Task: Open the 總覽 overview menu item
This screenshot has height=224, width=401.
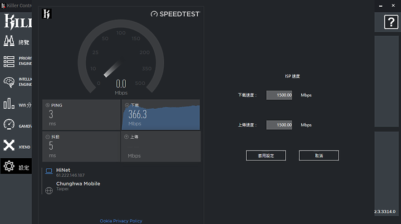Action: tap(24, 42)
